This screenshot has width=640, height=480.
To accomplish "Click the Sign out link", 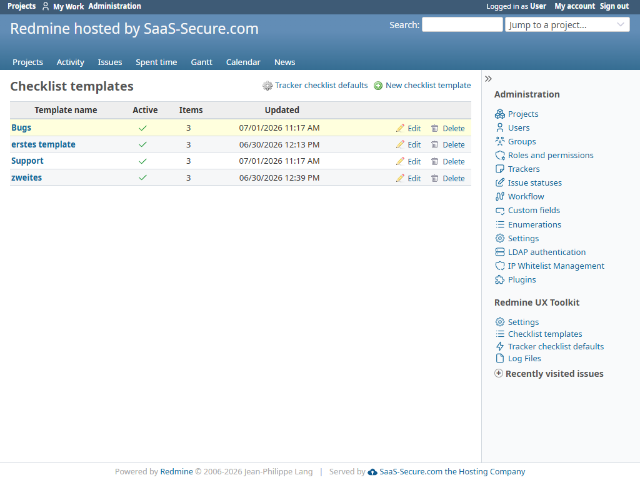I will coord(614,6).
